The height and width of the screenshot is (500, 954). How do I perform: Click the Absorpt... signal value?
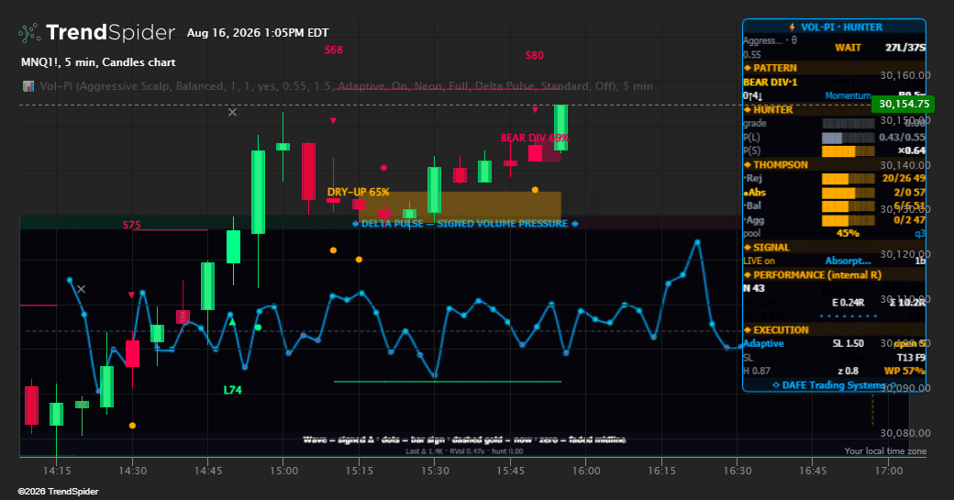[849, 261]
